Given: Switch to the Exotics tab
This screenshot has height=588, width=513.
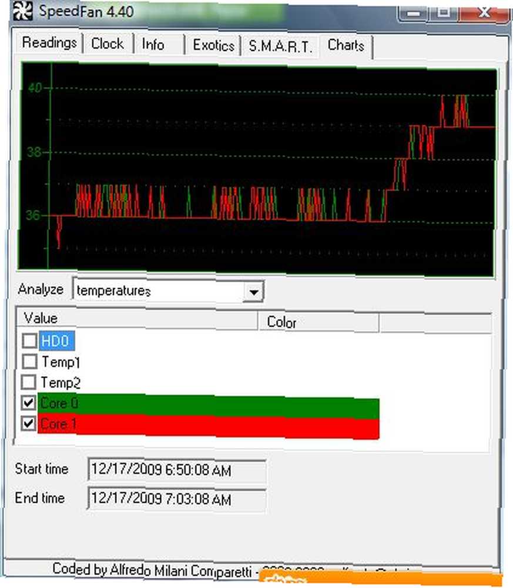Looking at the screenshot, I should [213, 46].
